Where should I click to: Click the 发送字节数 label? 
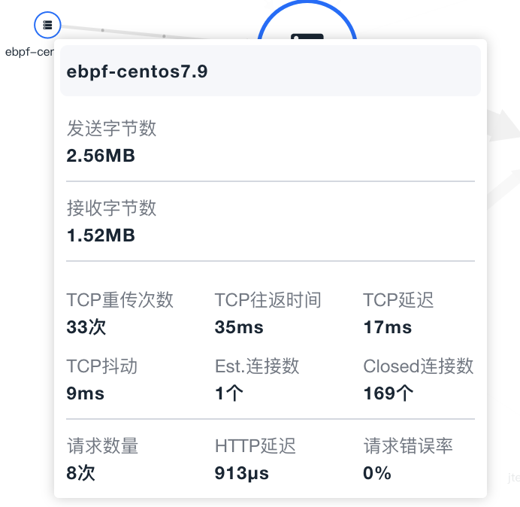(111, 129)
